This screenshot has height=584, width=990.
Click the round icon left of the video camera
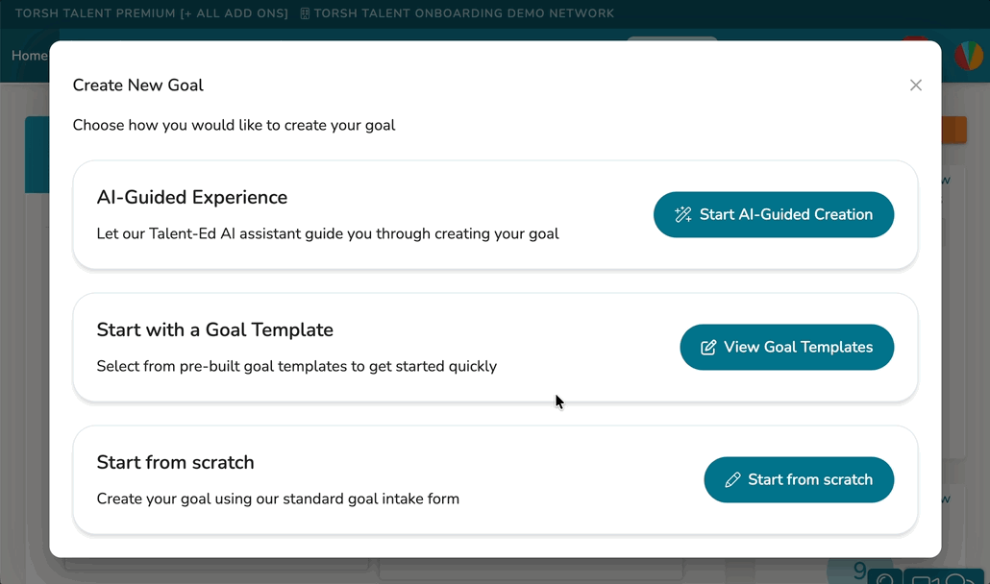[884, 578]
